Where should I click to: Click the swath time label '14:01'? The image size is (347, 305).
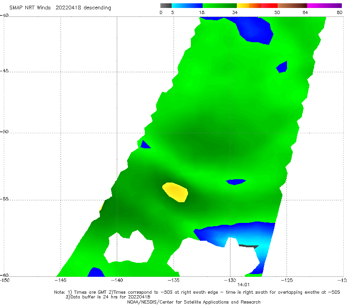click(243, 285)
